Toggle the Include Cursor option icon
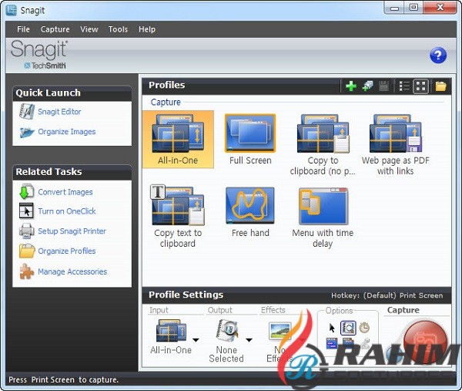462x391 pixels. click(x=332, y=328)
